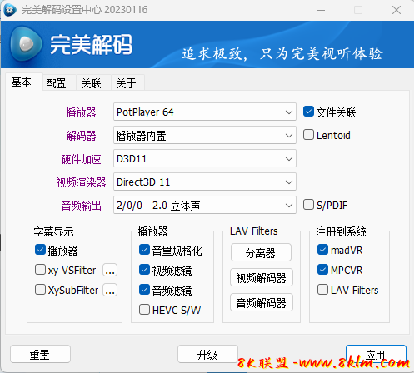Click the 解码器 label
Viewport: 414px width, 373px height.
[81, 136]
